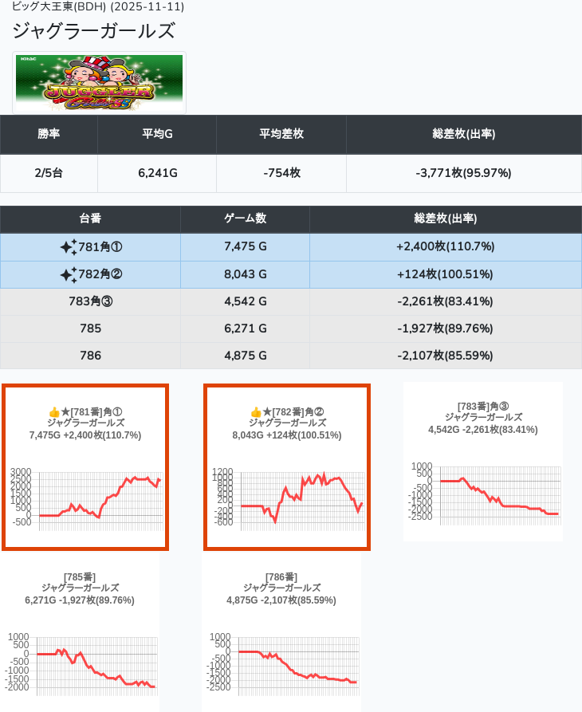
Task: Select the 786 machine number cell
Action: [90, 356]
